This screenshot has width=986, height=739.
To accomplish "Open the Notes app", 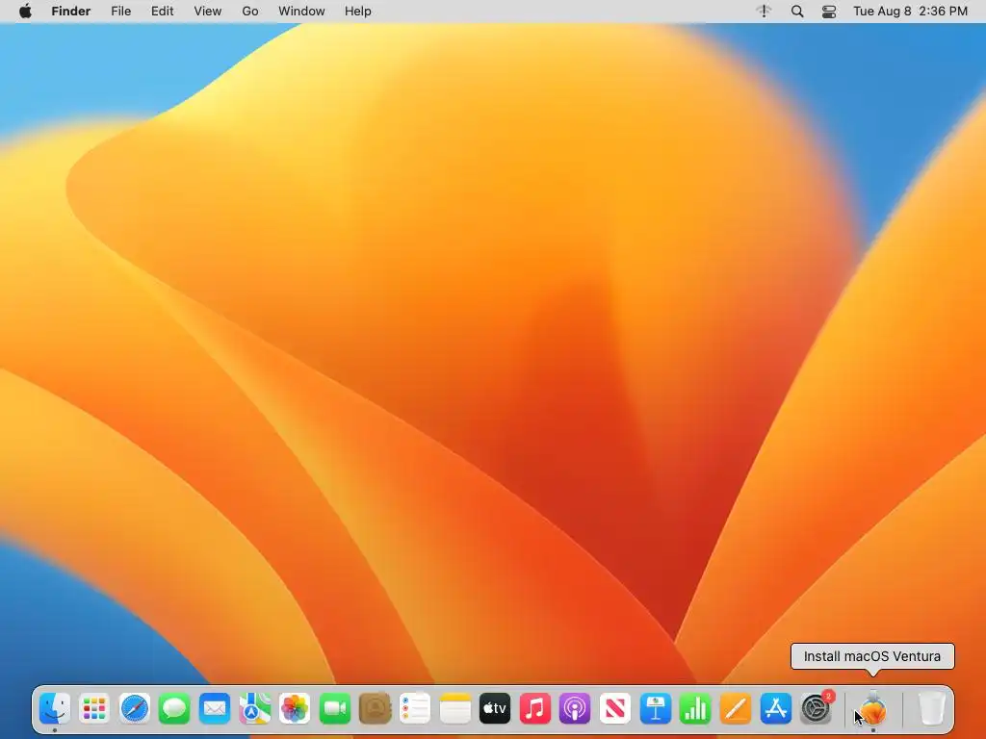I will [454, 709].
